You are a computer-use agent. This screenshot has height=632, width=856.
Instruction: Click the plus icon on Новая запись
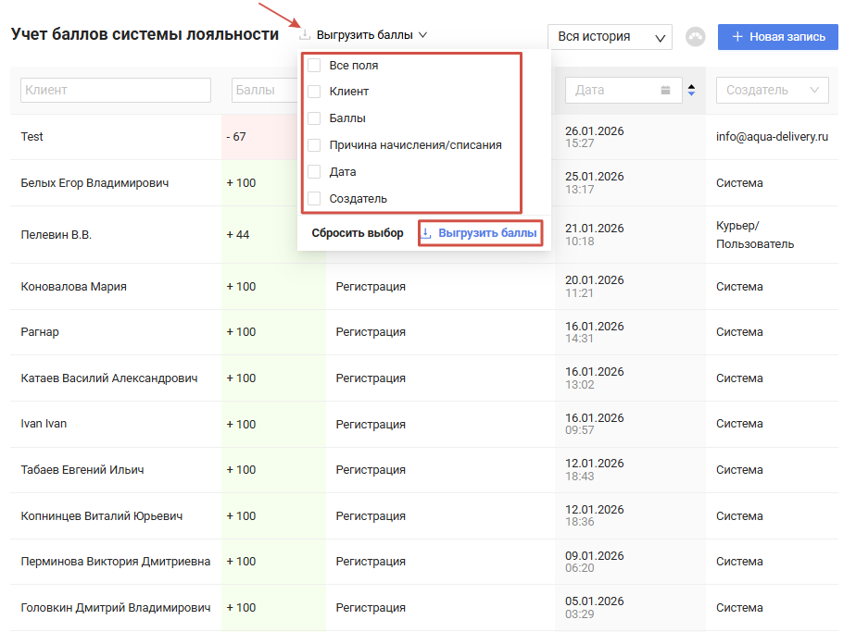coord(737,37)
